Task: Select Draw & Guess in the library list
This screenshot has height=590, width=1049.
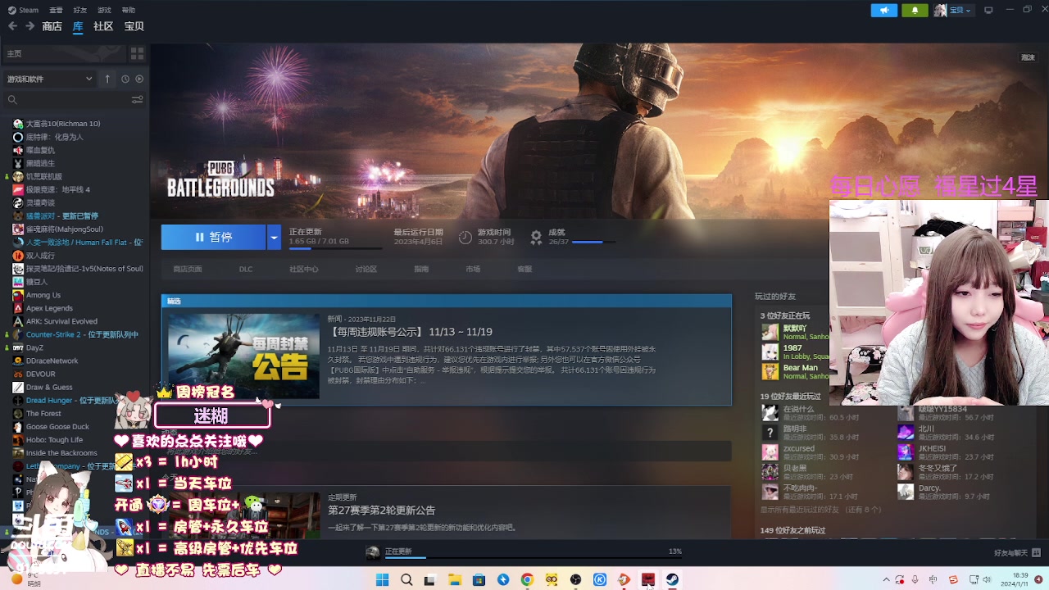Action: click(49, 387)
